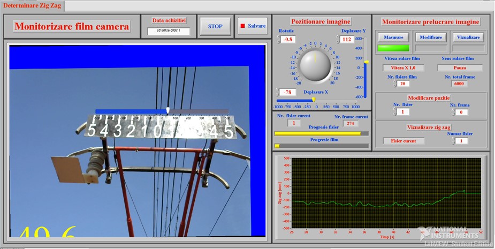Open the Fisier curent selector
This screenshot has height=249, width=495.
(404, 141)
